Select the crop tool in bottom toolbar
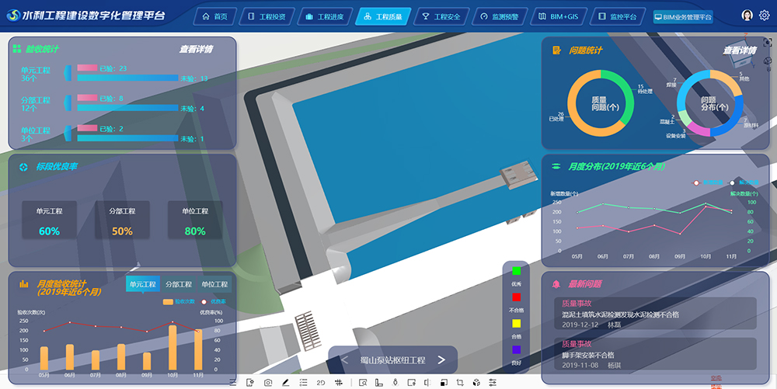This screenshot has height=389, width=777. tap(460, 383)
